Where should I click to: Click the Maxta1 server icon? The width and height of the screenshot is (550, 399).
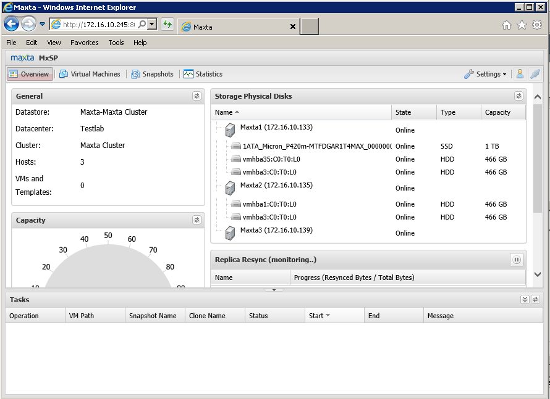230,130
